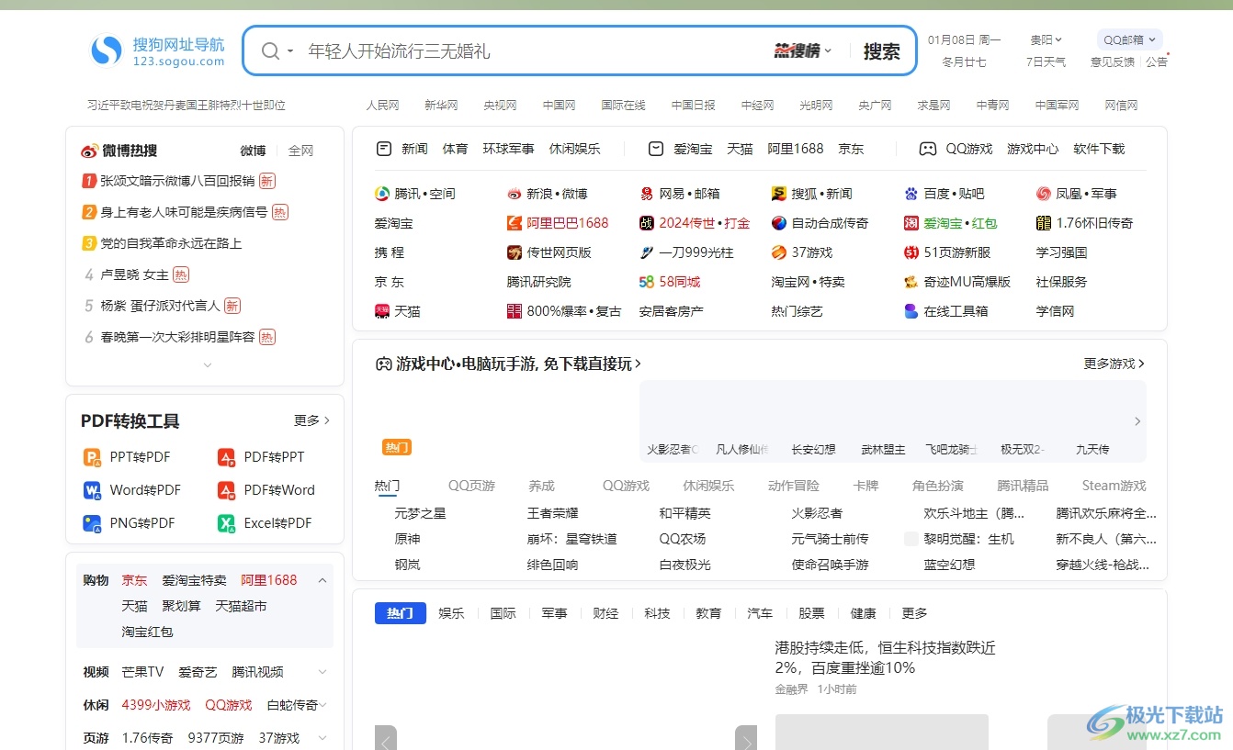Click the 自动合成传奇 icon
The width and height of the screenshot is (1233, 750).
(779, 223)
